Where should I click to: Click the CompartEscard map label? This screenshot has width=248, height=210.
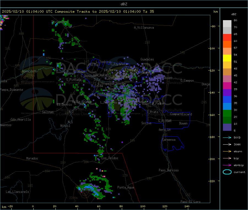[x=181, y=114]
